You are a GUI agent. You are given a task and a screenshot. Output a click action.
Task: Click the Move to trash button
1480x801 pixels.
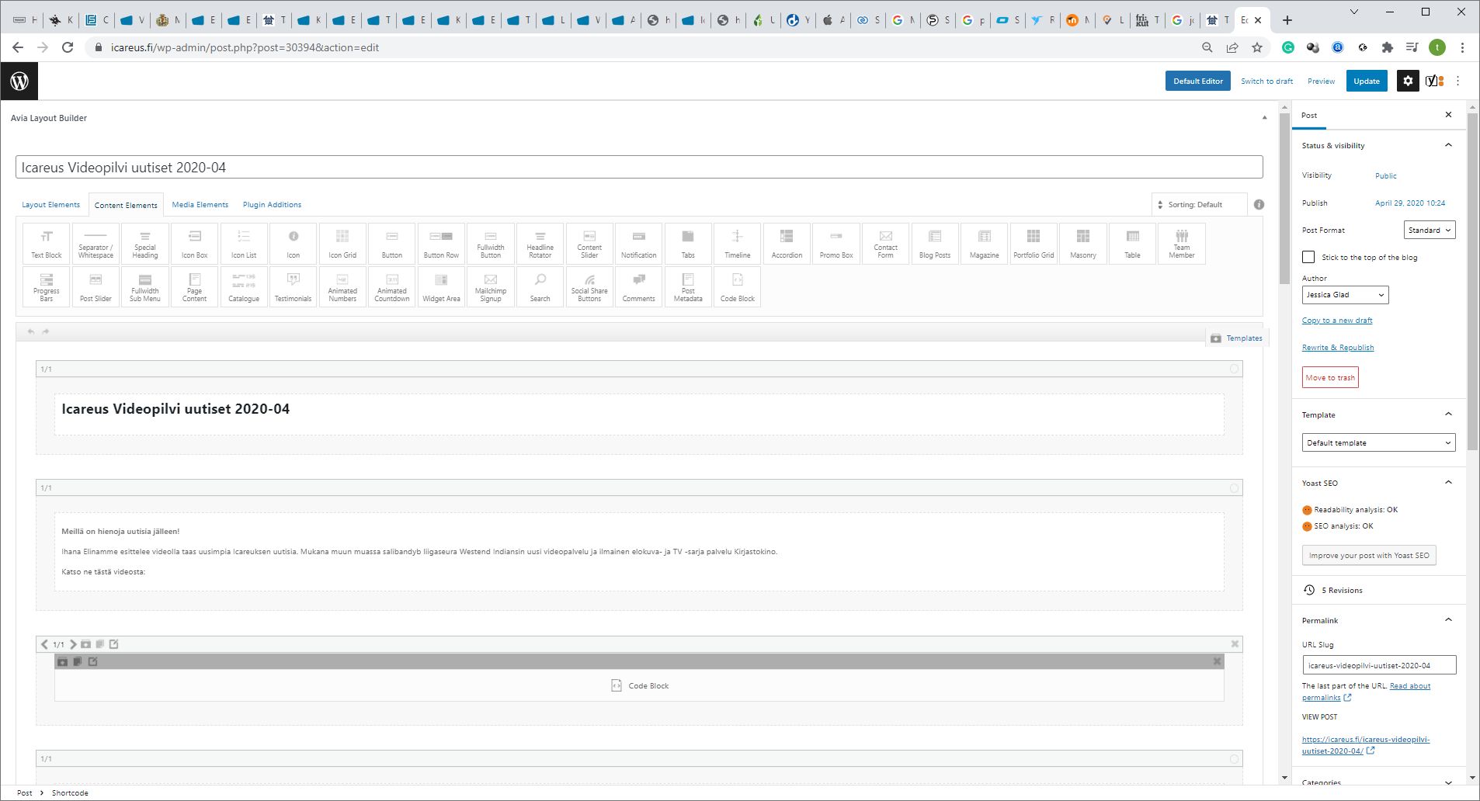click(1330, 378)
